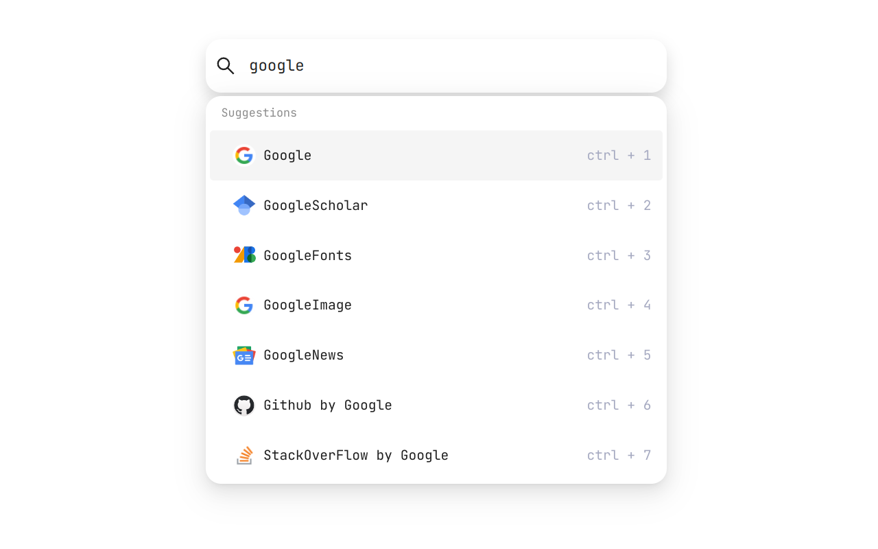This screenshot has height=549, width=878.
Task: Click the "ctrl + 4" shortcut hint
Action: coord(619,305)
